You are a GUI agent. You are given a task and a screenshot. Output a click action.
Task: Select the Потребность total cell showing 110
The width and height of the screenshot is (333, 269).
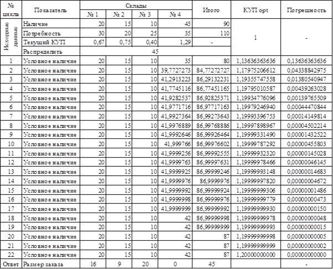coord(212,33)
